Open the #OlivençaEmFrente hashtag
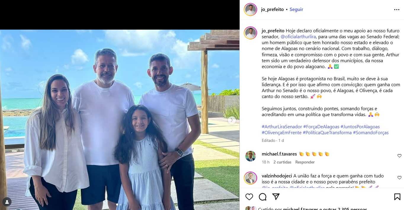 282,133
